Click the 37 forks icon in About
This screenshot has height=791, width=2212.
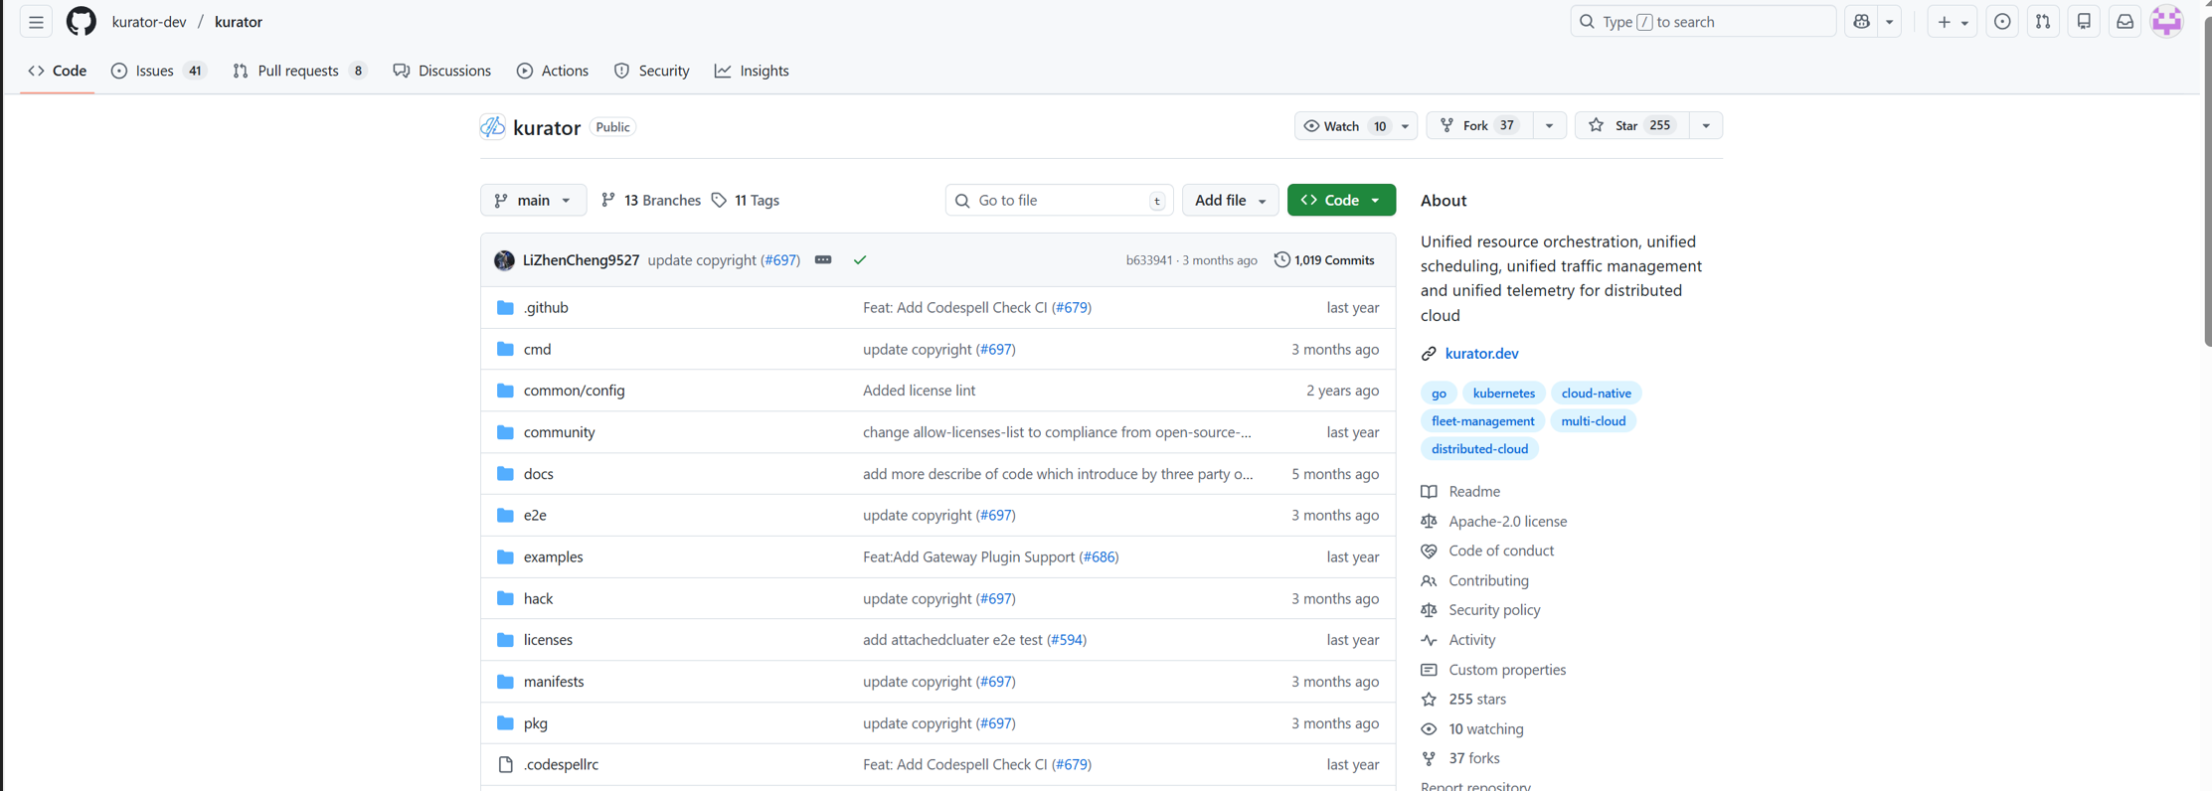(x=1429, y=759)
